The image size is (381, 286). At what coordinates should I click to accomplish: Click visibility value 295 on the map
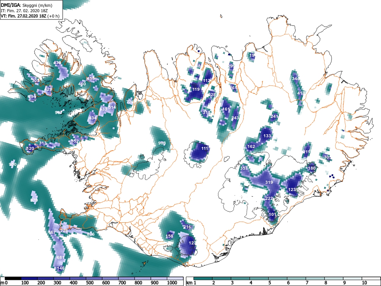(x=231, y=66)
